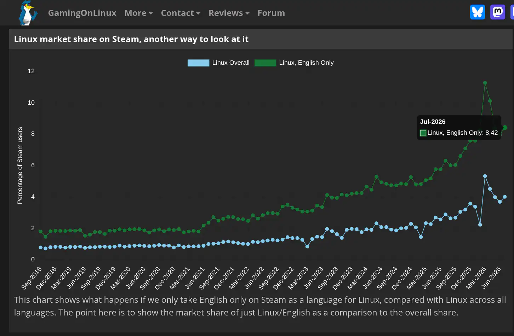The image size is (514, 336).
Task: Click the Sep-2024 x-axis label
Action: pos(387,278)
